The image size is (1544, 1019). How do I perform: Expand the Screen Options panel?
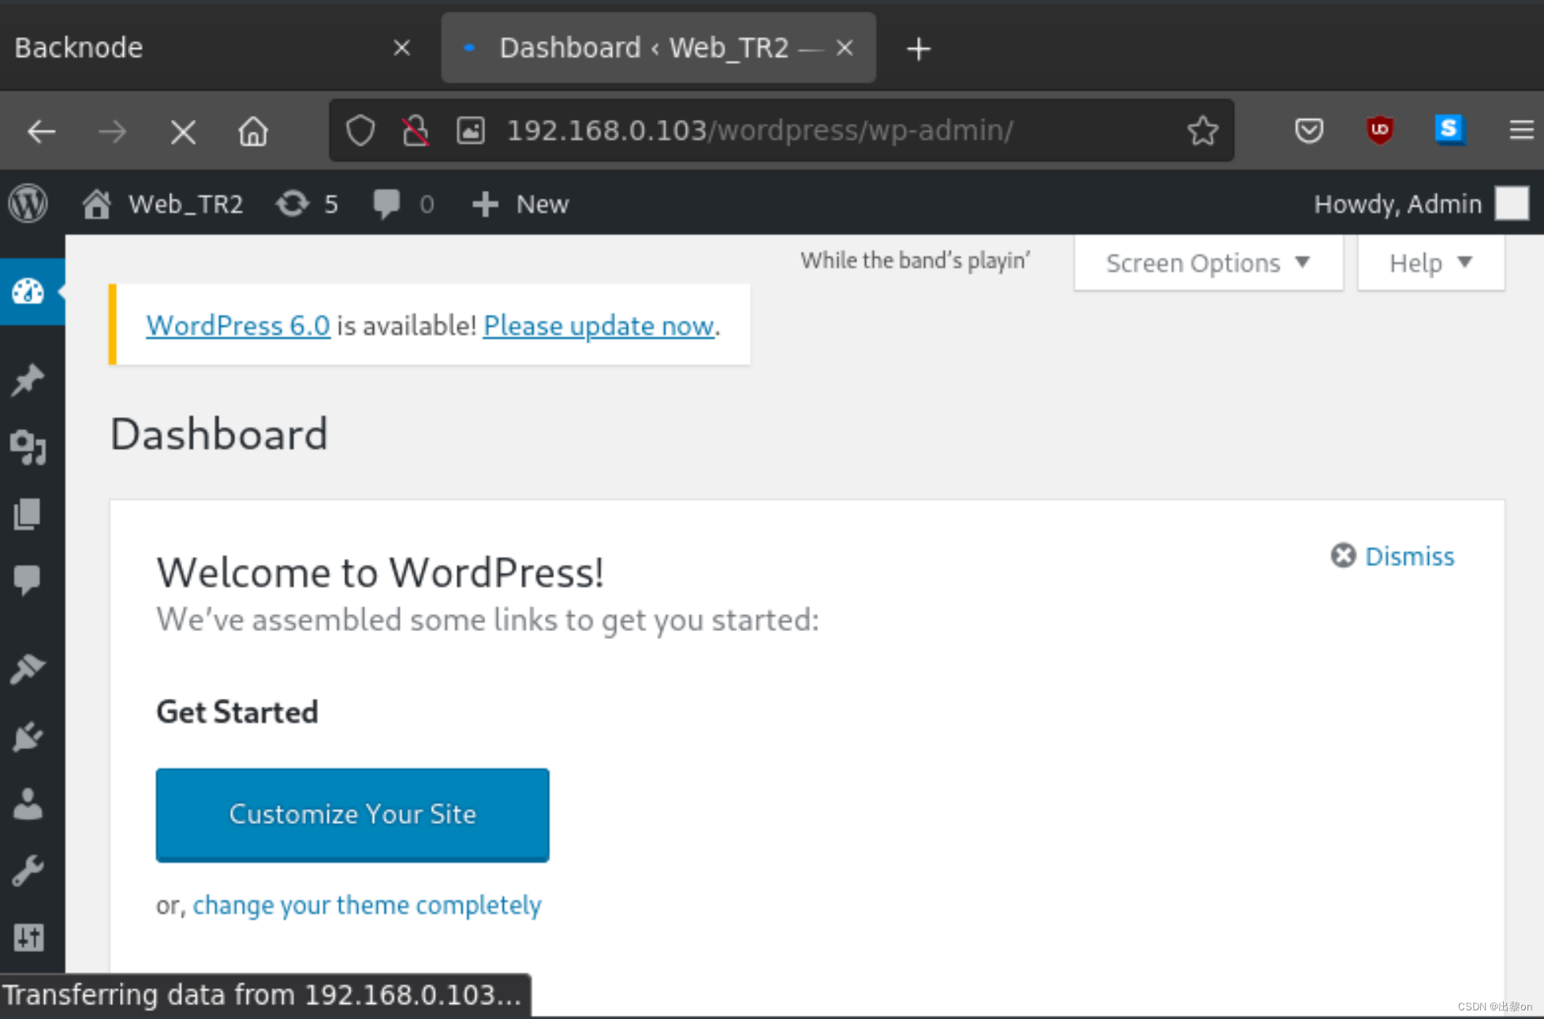[1208, 263]
